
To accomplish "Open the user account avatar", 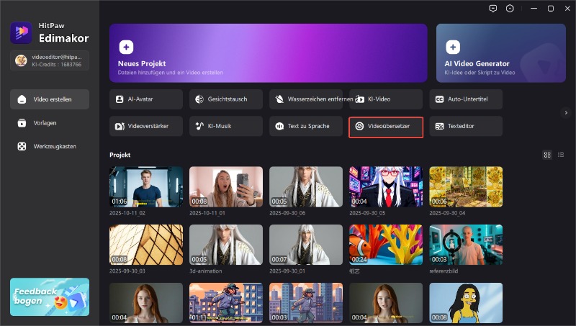I will coord(21,60).
